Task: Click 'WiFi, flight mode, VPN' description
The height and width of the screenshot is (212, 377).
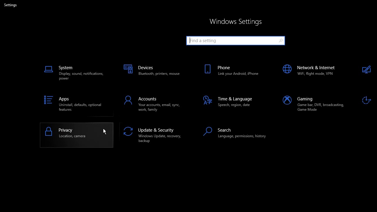Action: pos(315,74)
